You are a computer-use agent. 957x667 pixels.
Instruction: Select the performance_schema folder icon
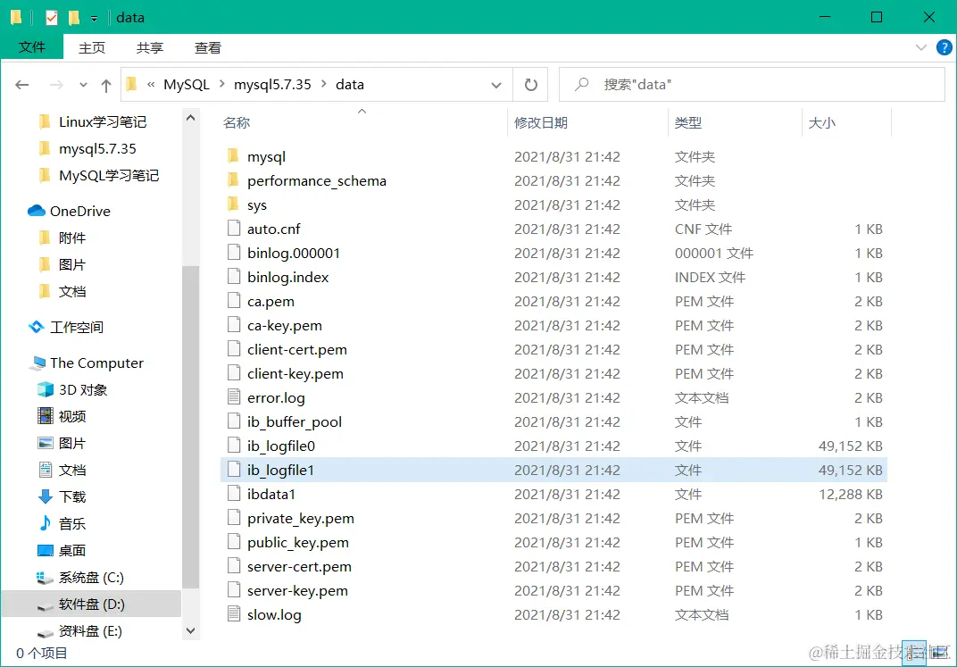pyautogui.click(x=233, y=180)
